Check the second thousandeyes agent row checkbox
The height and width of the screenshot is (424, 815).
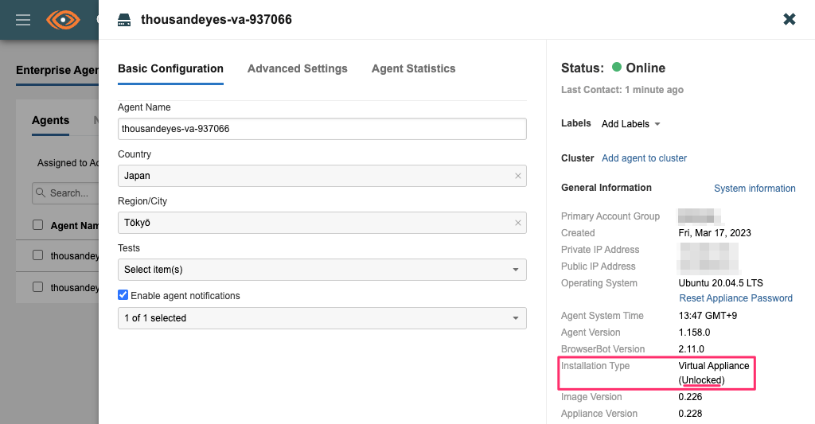pyautogui.click(x=38, y=287)
